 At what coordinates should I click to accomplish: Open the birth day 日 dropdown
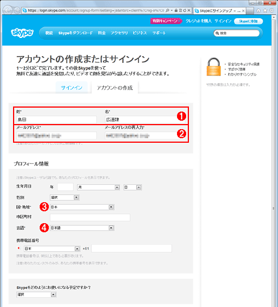coord(133,187)
